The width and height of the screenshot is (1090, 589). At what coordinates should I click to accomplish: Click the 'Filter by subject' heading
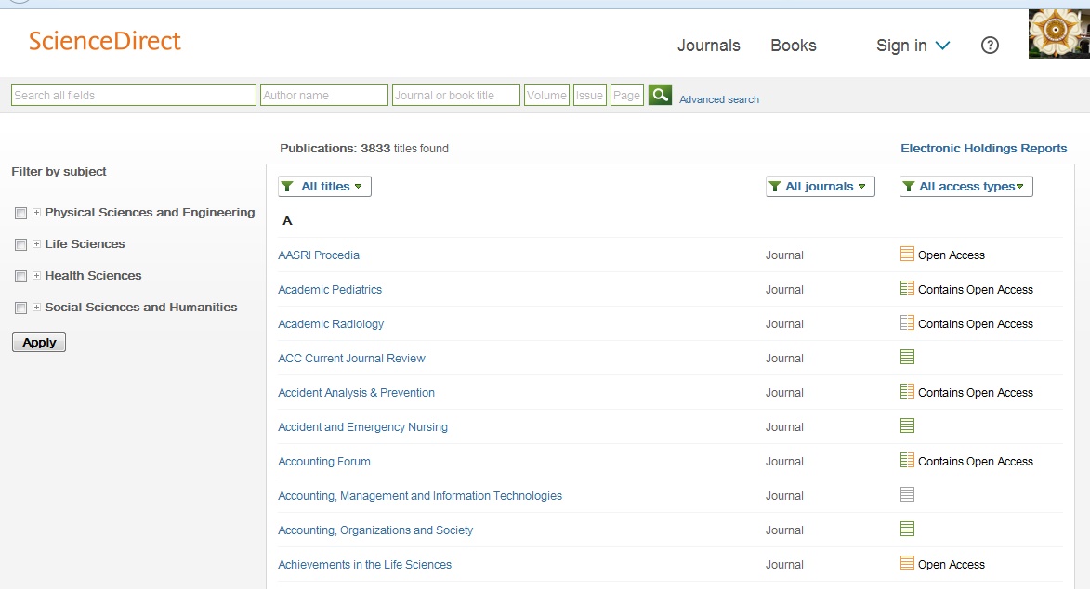pyautogui.click(x=59, y=171)
